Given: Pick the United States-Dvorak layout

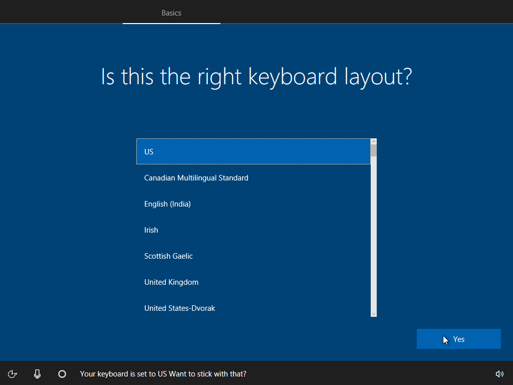Looking at the screenshot, I should click(253, 308).
